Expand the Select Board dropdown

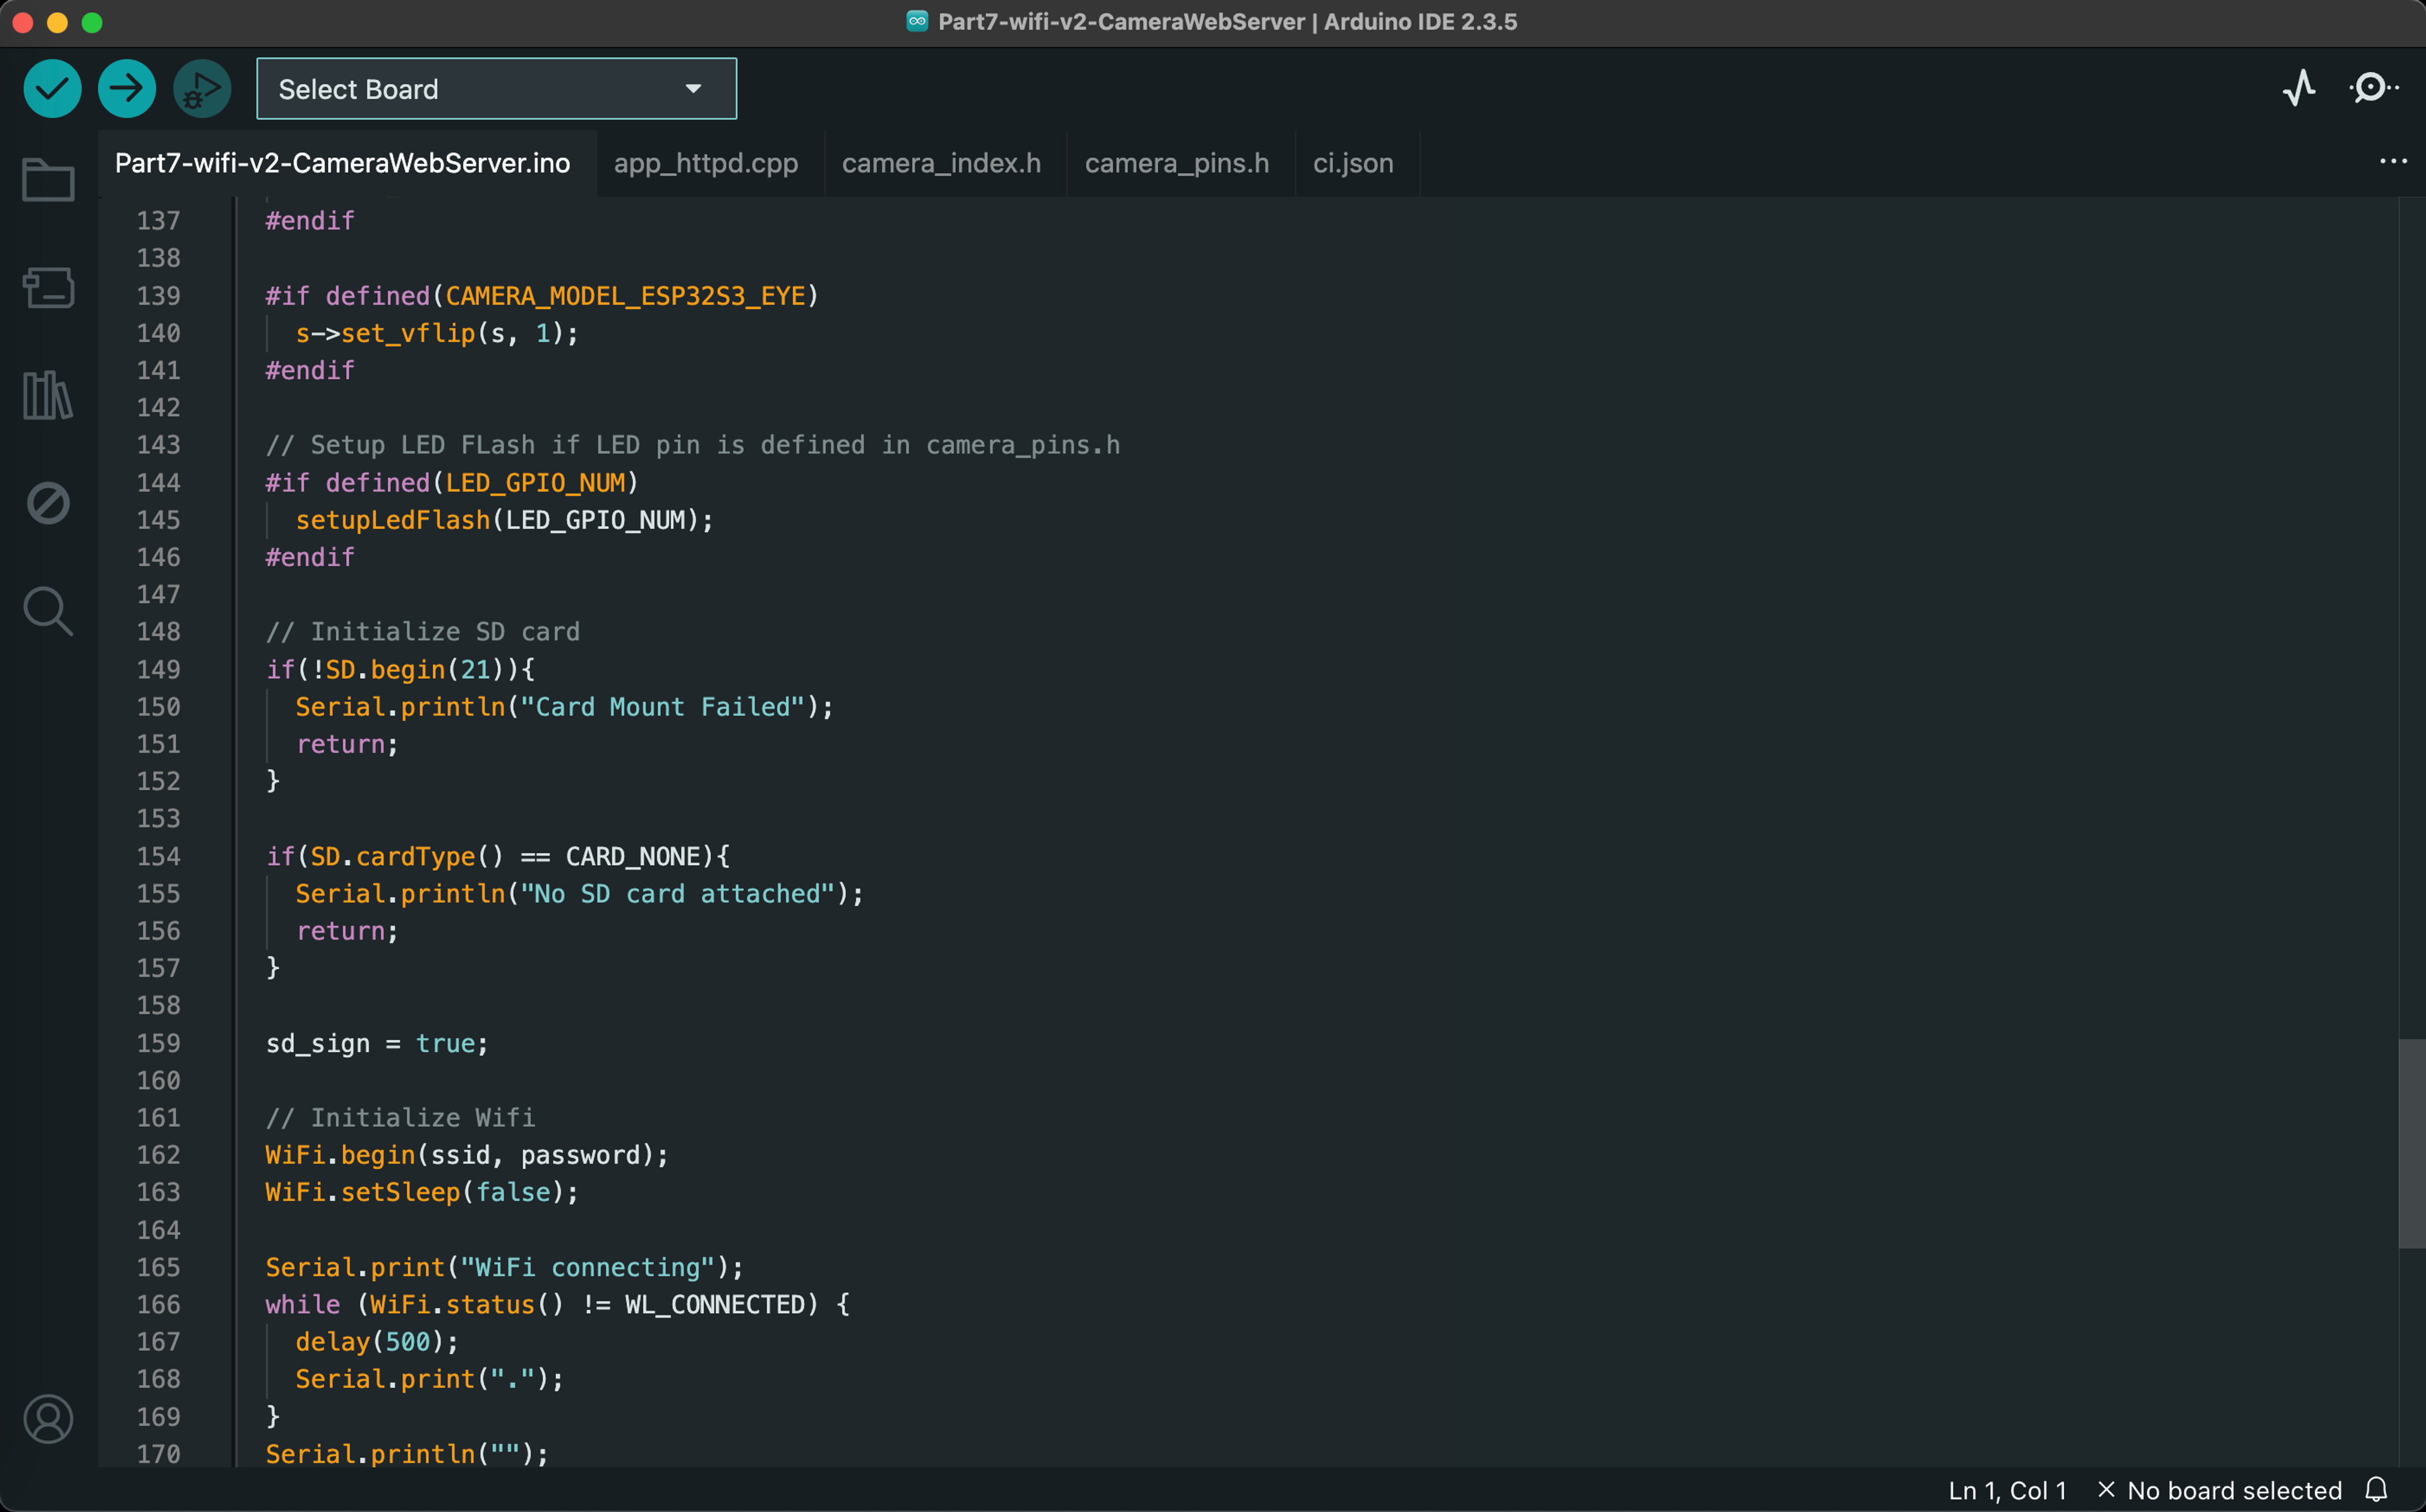click(x=496, y=89)
